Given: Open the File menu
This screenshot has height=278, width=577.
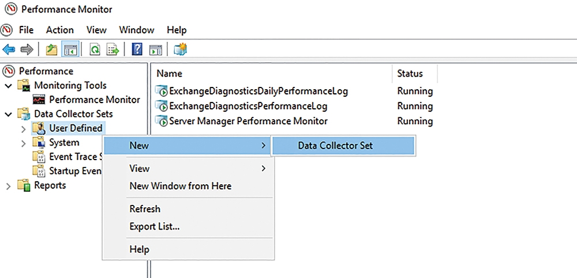Looking at the screenshot, I should click(x=26, y=30).
